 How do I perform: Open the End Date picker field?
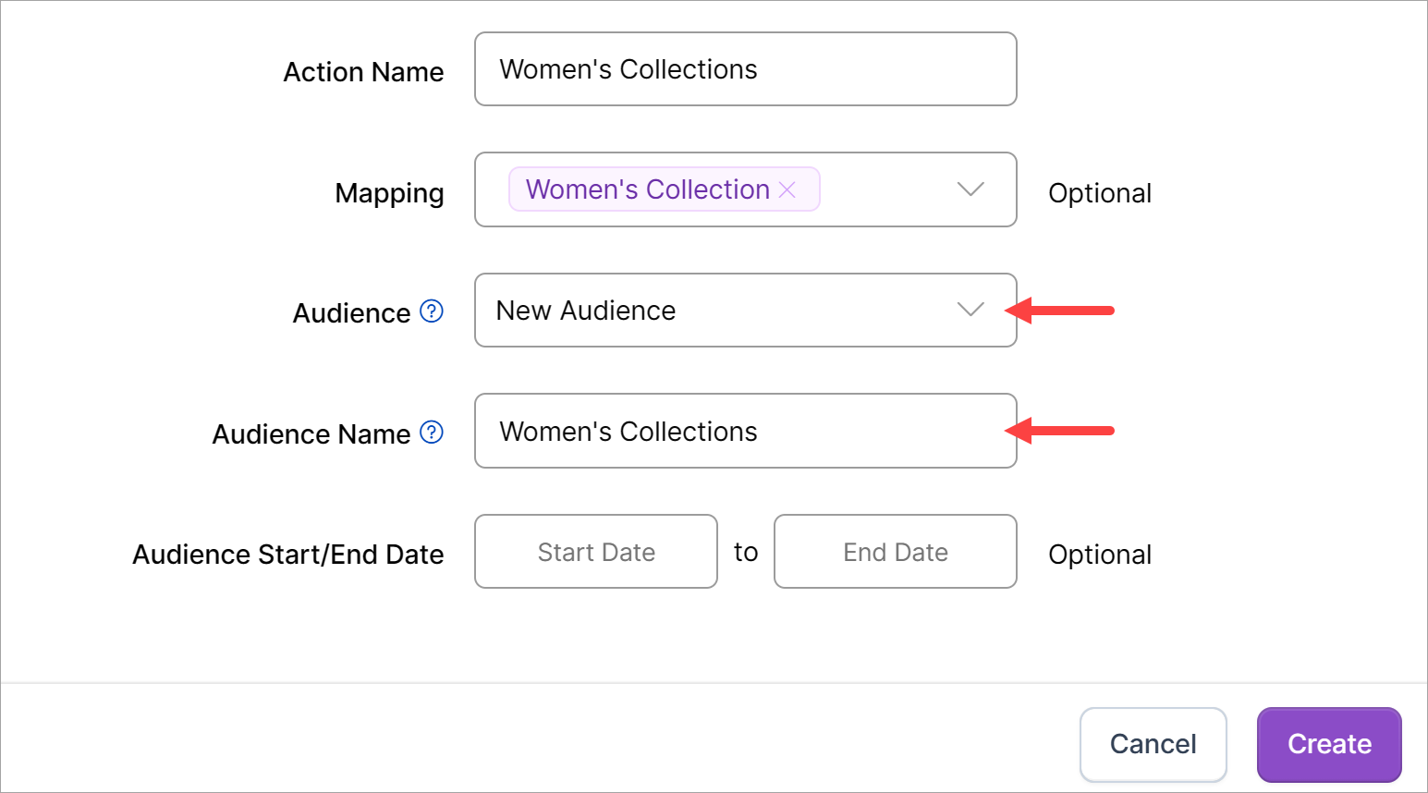(x=895, y=552)
